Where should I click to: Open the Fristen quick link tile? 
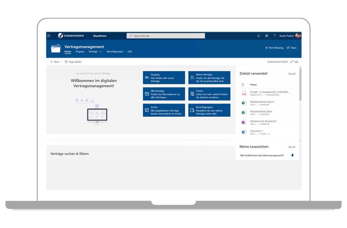tap(209, 94)
